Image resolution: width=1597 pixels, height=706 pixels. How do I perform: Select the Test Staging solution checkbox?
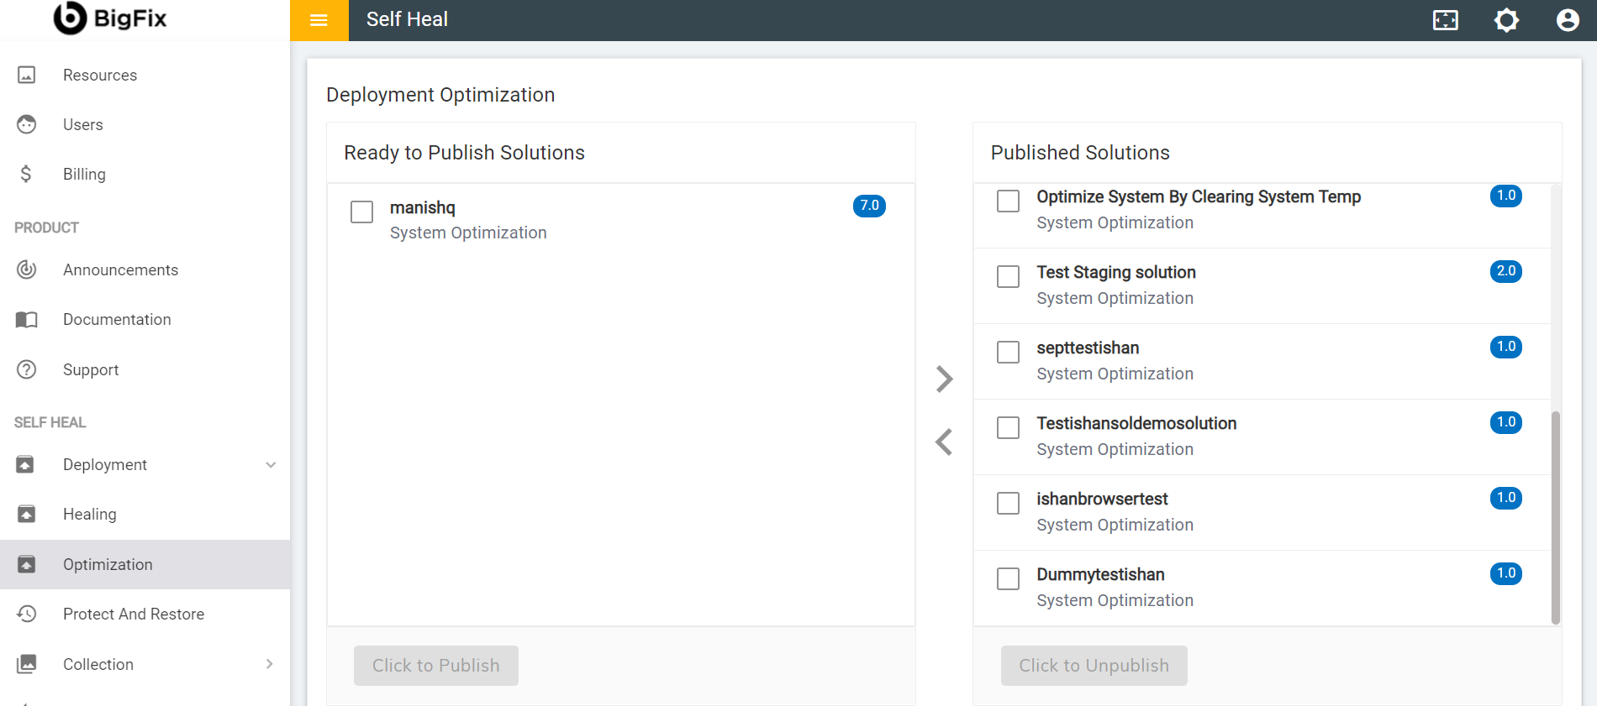(1008, 276)
